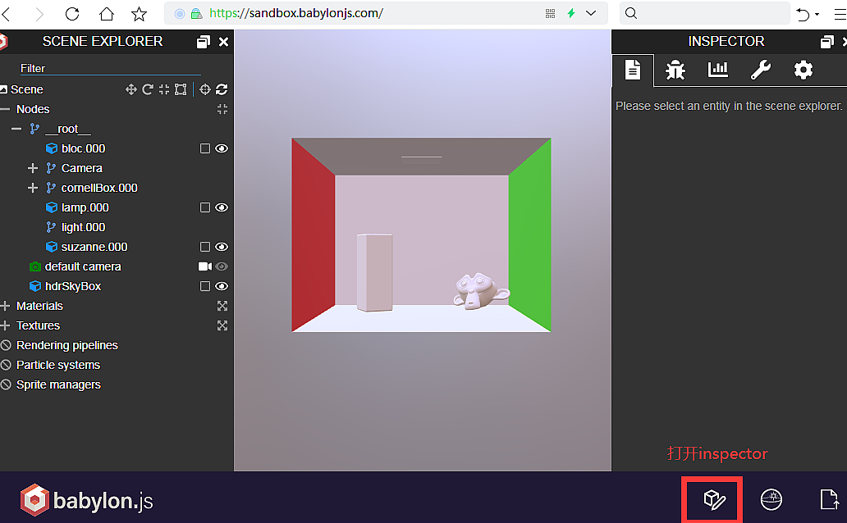Expand the Camera node in Scene Explorer

(33, 168)
